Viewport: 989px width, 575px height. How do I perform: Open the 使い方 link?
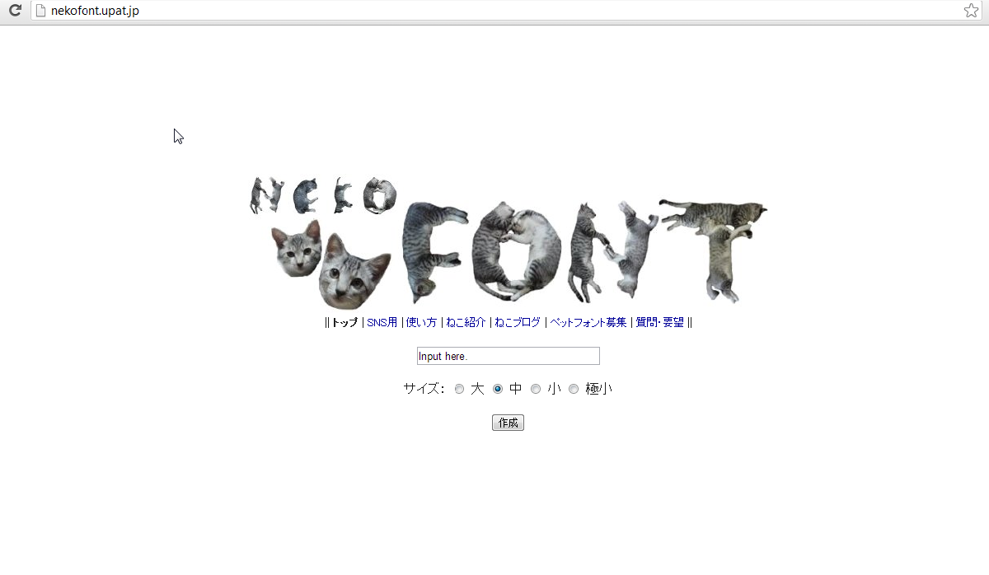pyautogui.click(x=421, y=322)
